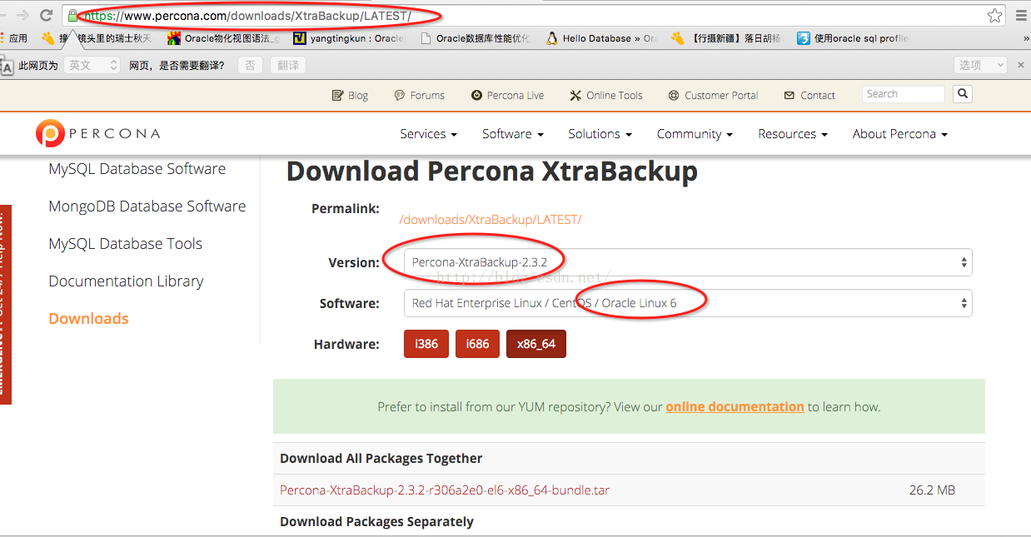Go forward with the browser arrow
1031x537 pixels.
click(x=22, y=15)
